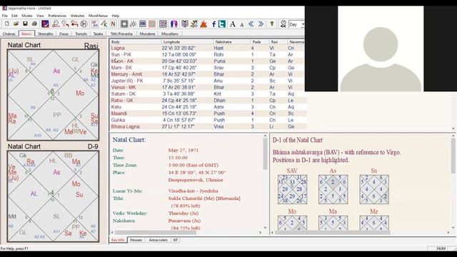
Task: Open the File menu
Action: coord(5,16)
